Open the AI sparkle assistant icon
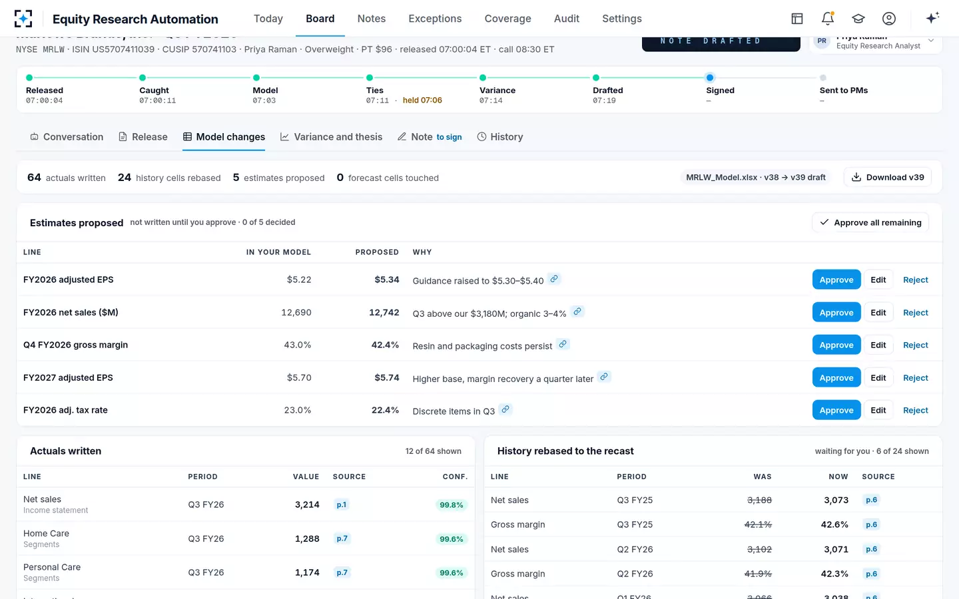Image resolution: width=959 pixels, height=599 pixels. pos(933,18)
